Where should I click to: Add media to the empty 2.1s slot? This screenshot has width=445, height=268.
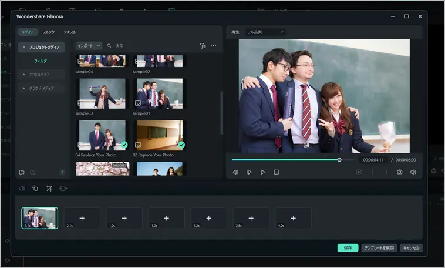tap(82, 218)
